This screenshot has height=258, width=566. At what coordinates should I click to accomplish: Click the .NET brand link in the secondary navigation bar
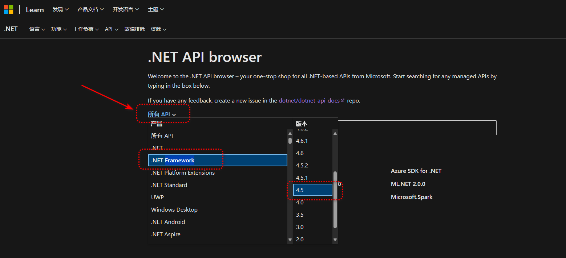pyautogui.click(x=11, y=29)
